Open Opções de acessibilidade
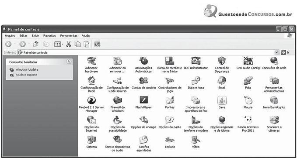 118,120
